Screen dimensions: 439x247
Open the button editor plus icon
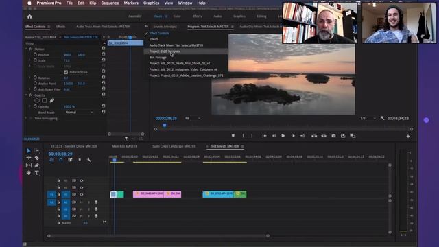click(x=408, y=136)
